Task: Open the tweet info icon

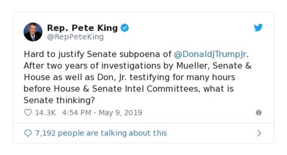Action: tap(258, 113)
